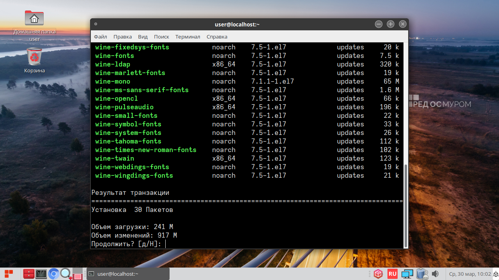Open the network connections tray icon
Screen dimensions: 499x280
(407, 274)
